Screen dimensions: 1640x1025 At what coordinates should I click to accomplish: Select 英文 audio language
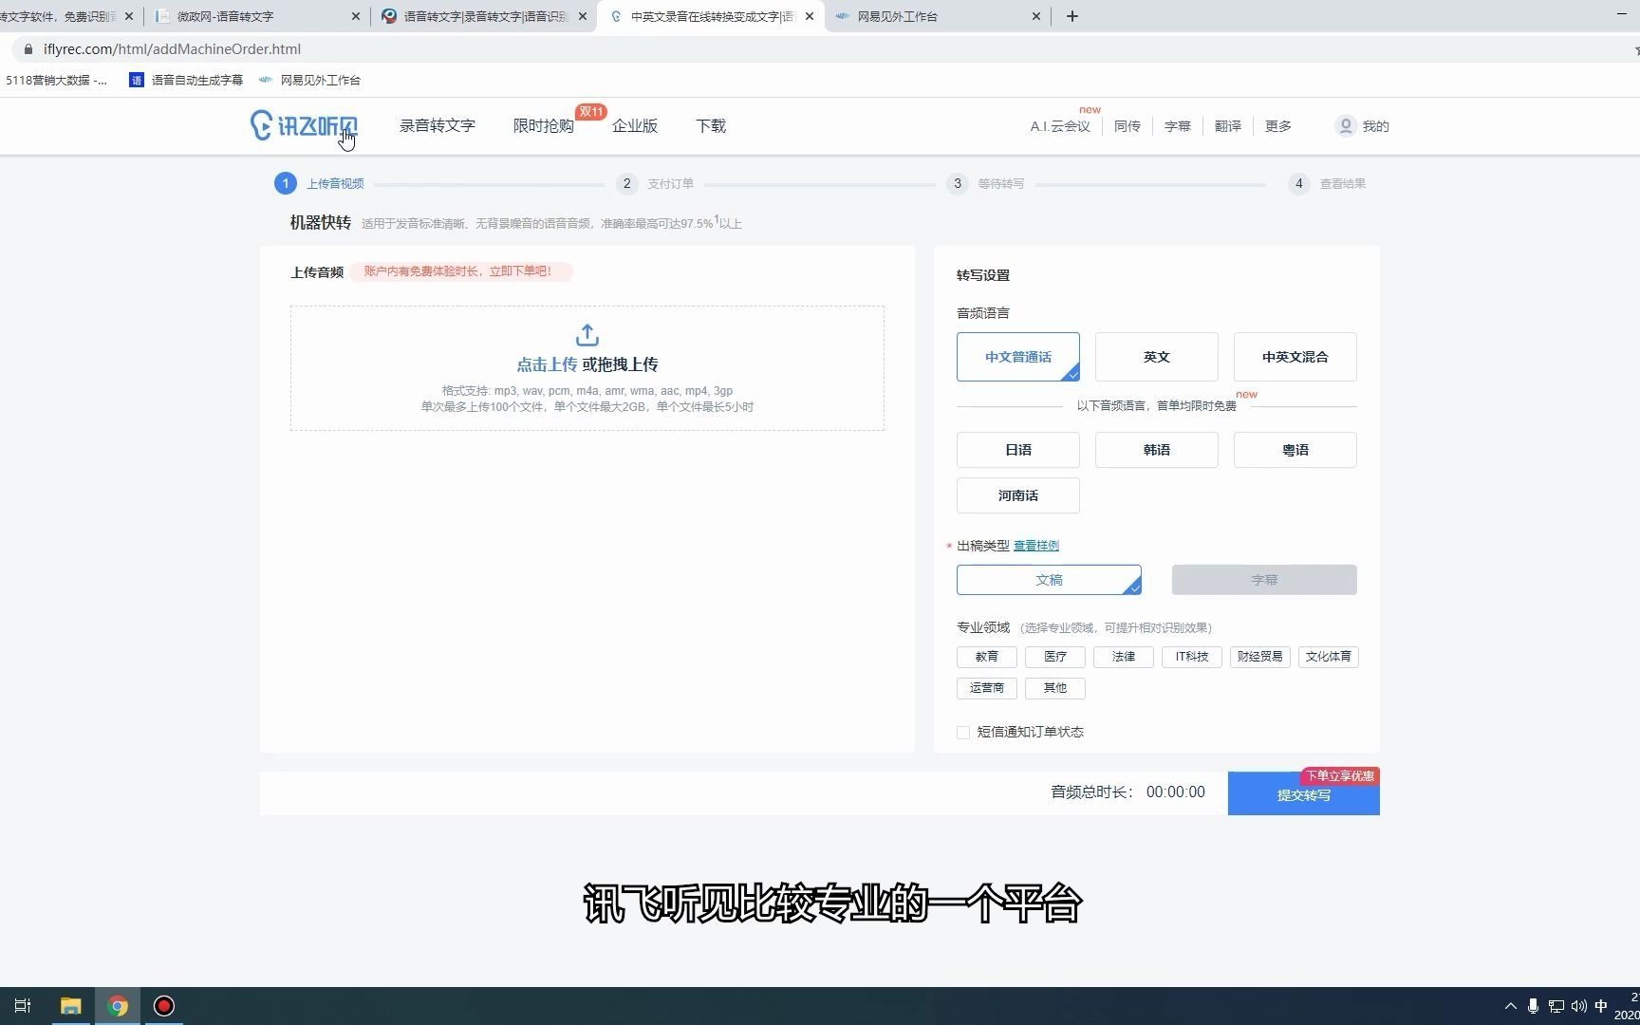coord(1157,357)
